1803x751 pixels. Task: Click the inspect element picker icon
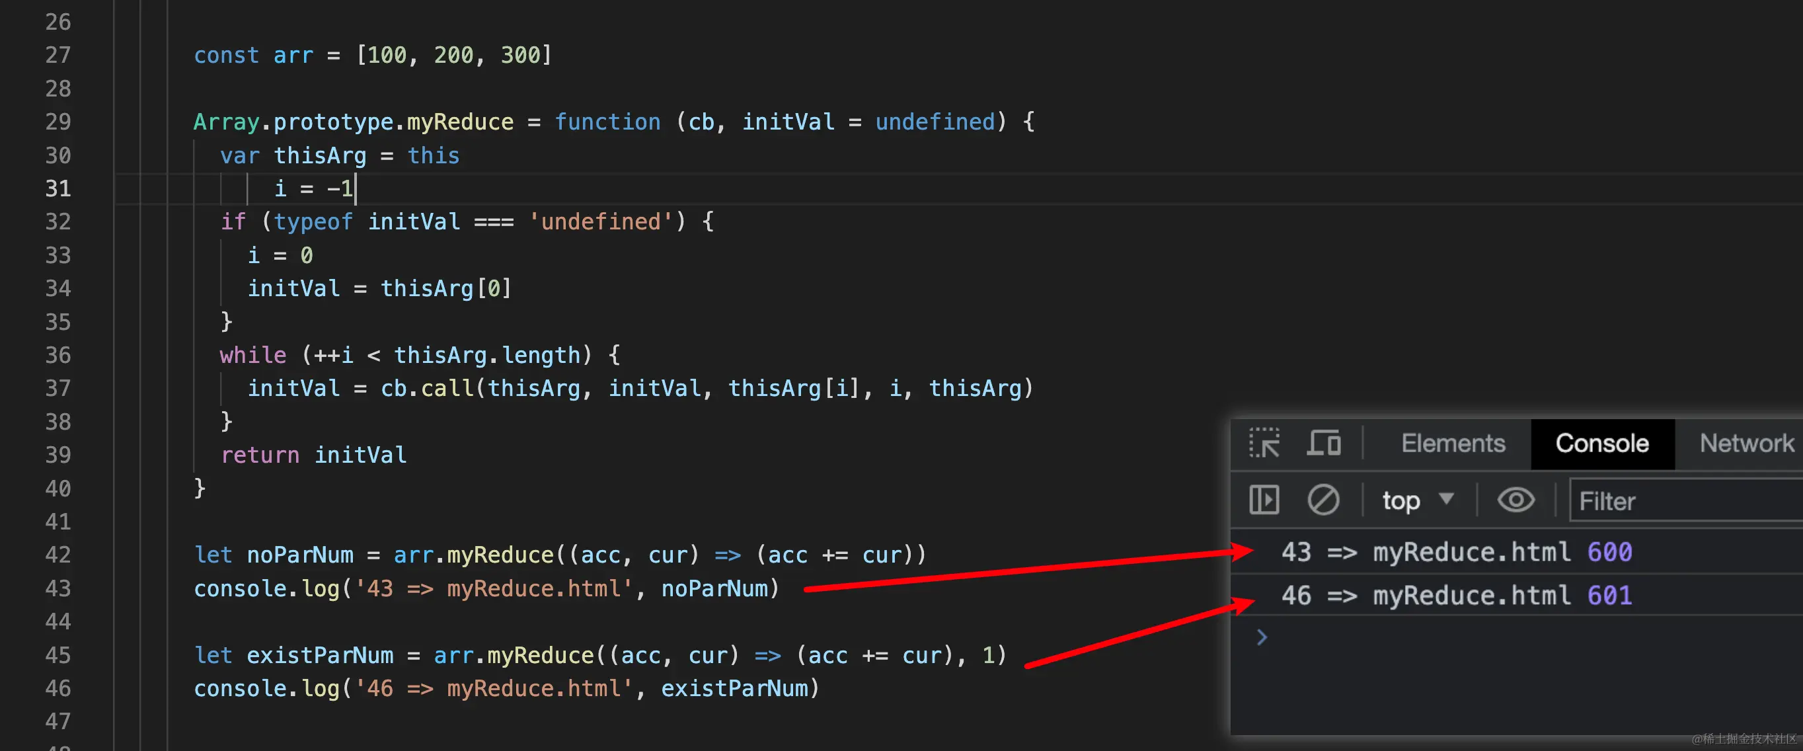pyautogui.click(x=1264, y=444)
